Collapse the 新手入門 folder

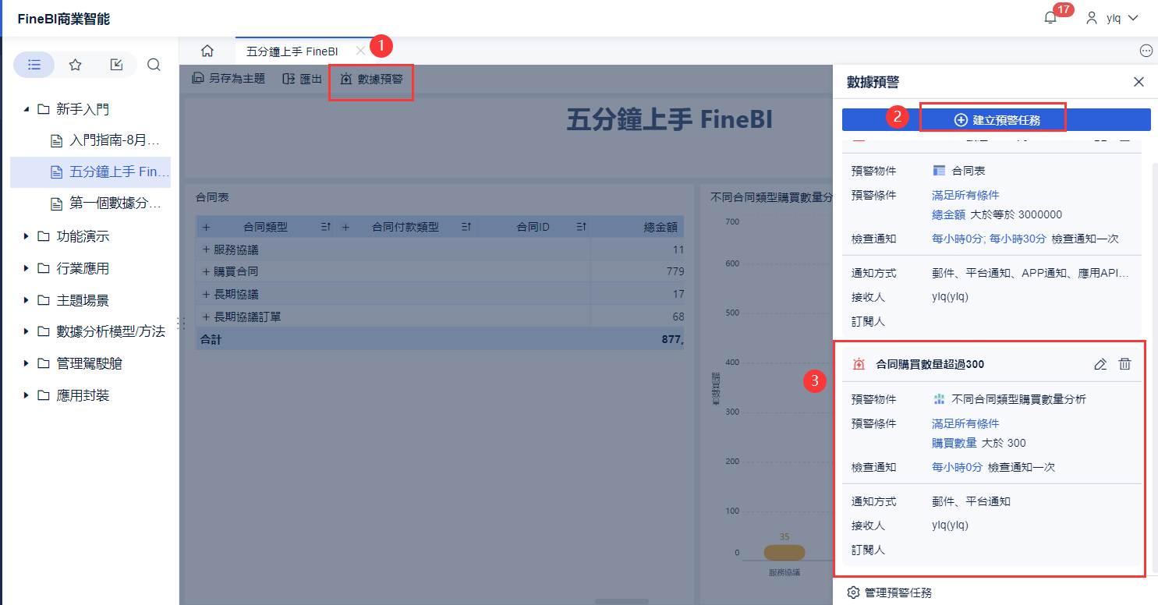27,109
